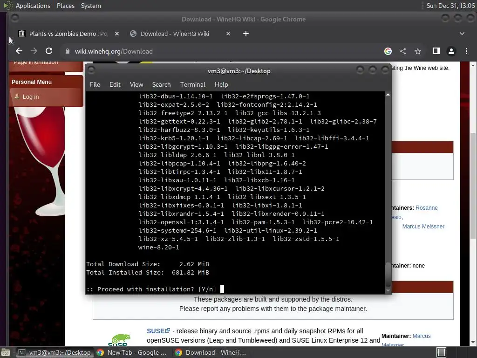
Task: Open the Rosanne maintainer link
Action: coord(427,208)
